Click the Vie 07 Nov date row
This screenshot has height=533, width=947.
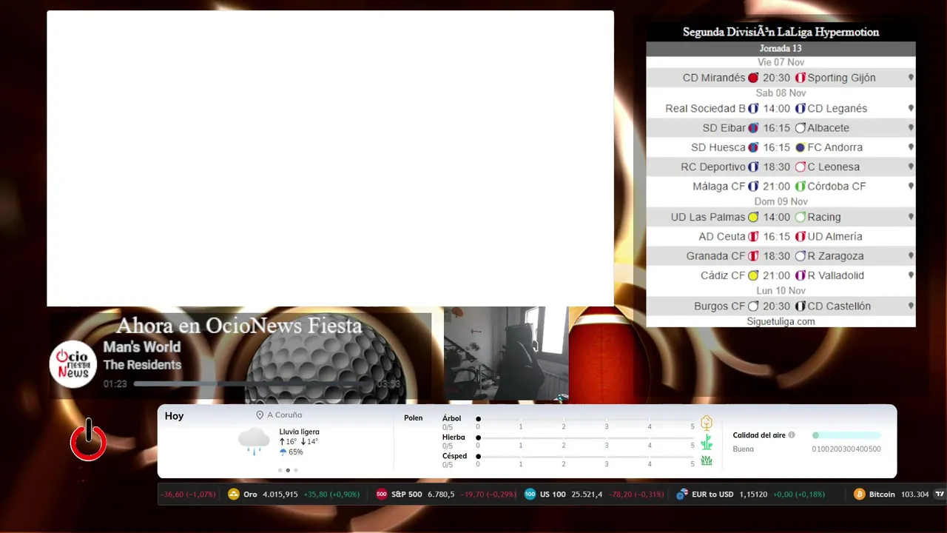(x=781, y=62)
